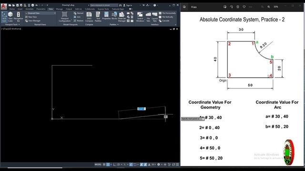
Task: Open Viewport Configuration dropdown
Action: (x=65, y=17)
